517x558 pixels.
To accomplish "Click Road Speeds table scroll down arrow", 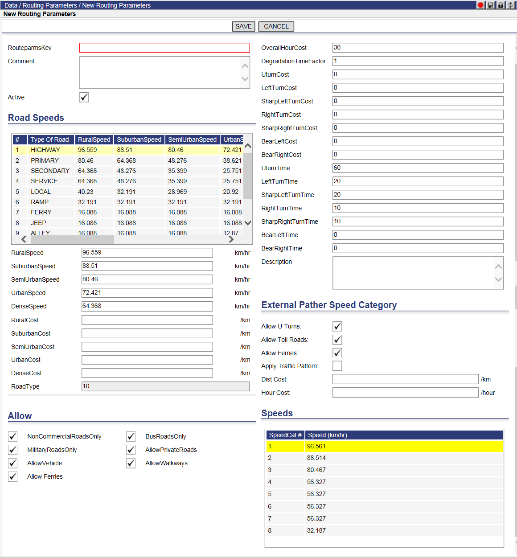I will 248,223.
